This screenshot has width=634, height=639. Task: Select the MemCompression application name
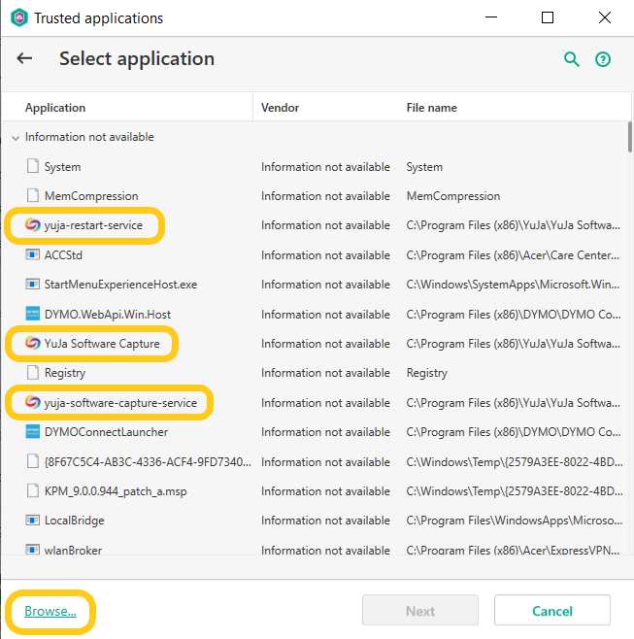click(x=91, y=196)
